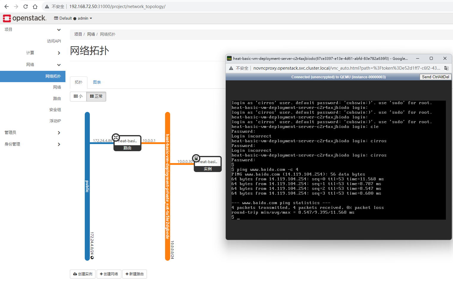Screen dimensions: 453x286
Task: Click not-secure warning icon in VNC popup
Action: (x=231, y=68)
